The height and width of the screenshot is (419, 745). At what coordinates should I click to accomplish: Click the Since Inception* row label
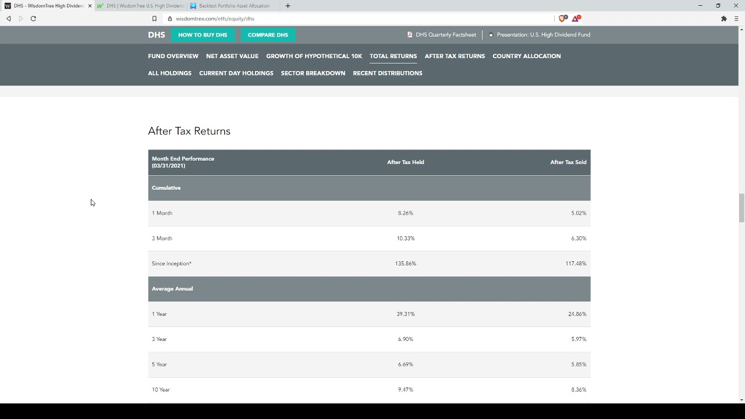pyautogui.click(x=172, y=264)
